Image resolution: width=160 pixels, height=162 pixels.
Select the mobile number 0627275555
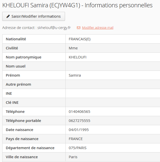click(79, 121)
